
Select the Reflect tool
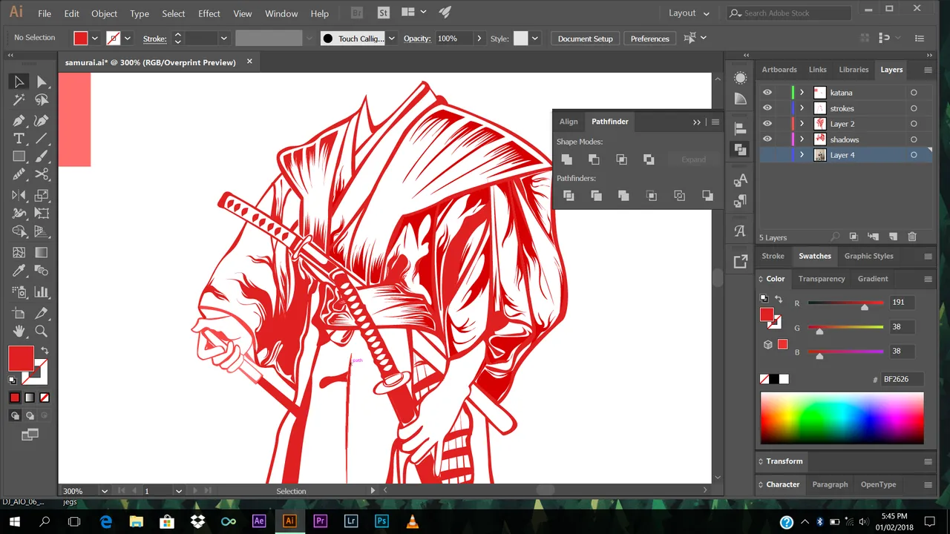click(19, 196)
